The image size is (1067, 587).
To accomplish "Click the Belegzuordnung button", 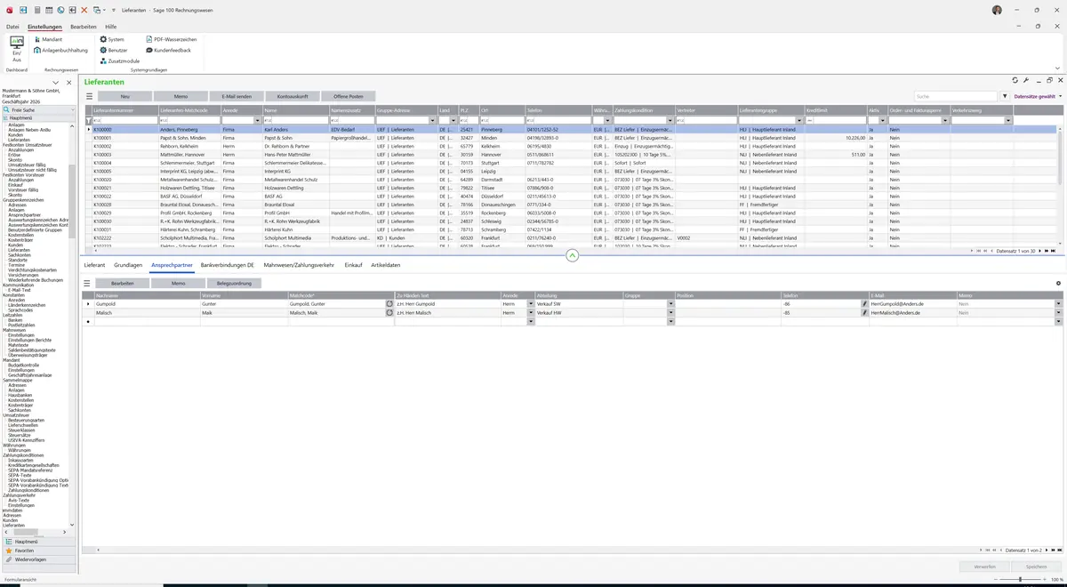I will coord(235,283).
